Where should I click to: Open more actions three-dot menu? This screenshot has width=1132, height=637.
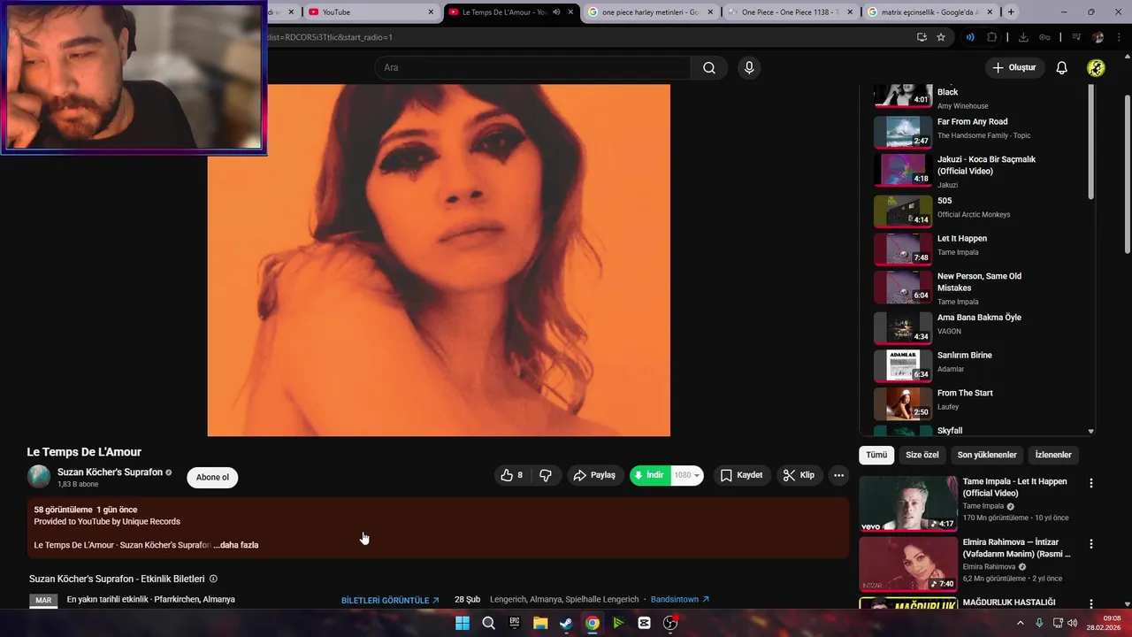[838, 475]
